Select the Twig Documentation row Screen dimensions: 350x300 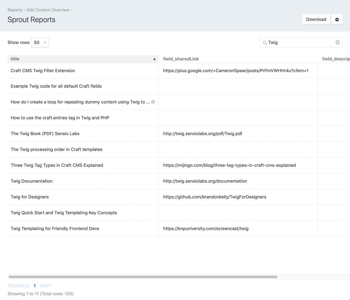(x=32, y=181)
